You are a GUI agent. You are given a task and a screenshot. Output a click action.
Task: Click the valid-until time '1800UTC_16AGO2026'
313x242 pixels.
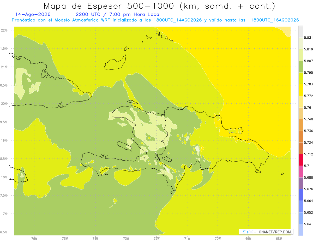tap(275, 20)
